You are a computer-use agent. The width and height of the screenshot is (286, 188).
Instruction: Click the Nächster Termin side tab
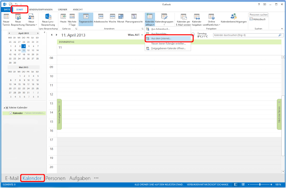[279, 115]
